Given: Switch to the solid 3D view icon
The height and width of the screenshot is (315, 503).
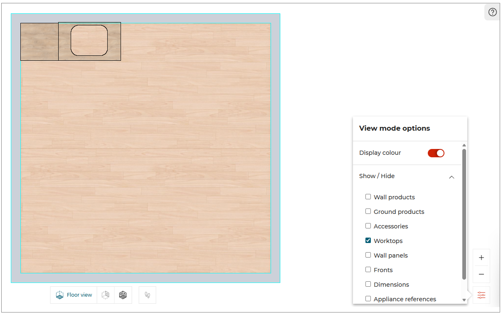Looking at the screenshot, I should (123, 295).
